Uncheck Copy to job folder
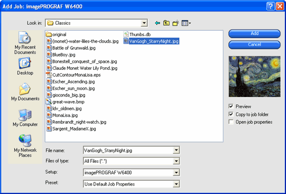The height and width of the screenshot is (194, 286). (231, 114)
